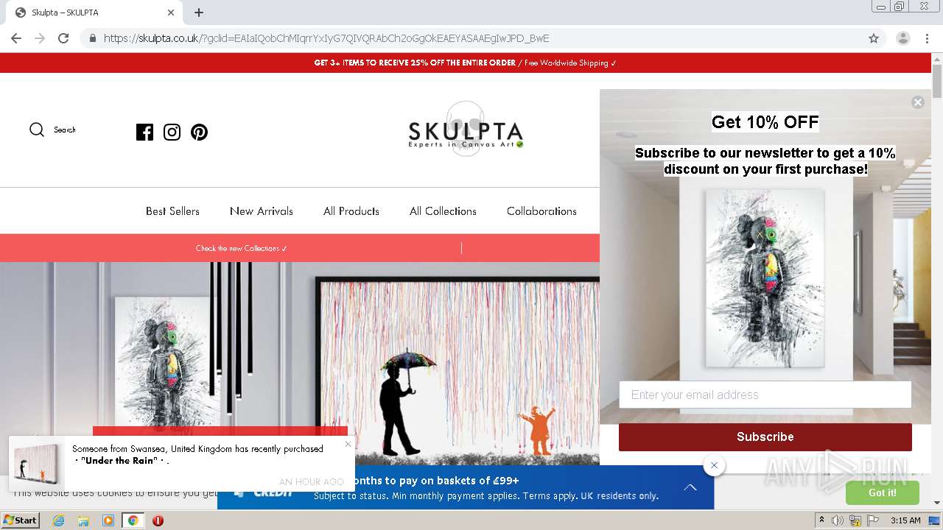Open All Products menu item
Screen dimensions: 943x530
351,211
